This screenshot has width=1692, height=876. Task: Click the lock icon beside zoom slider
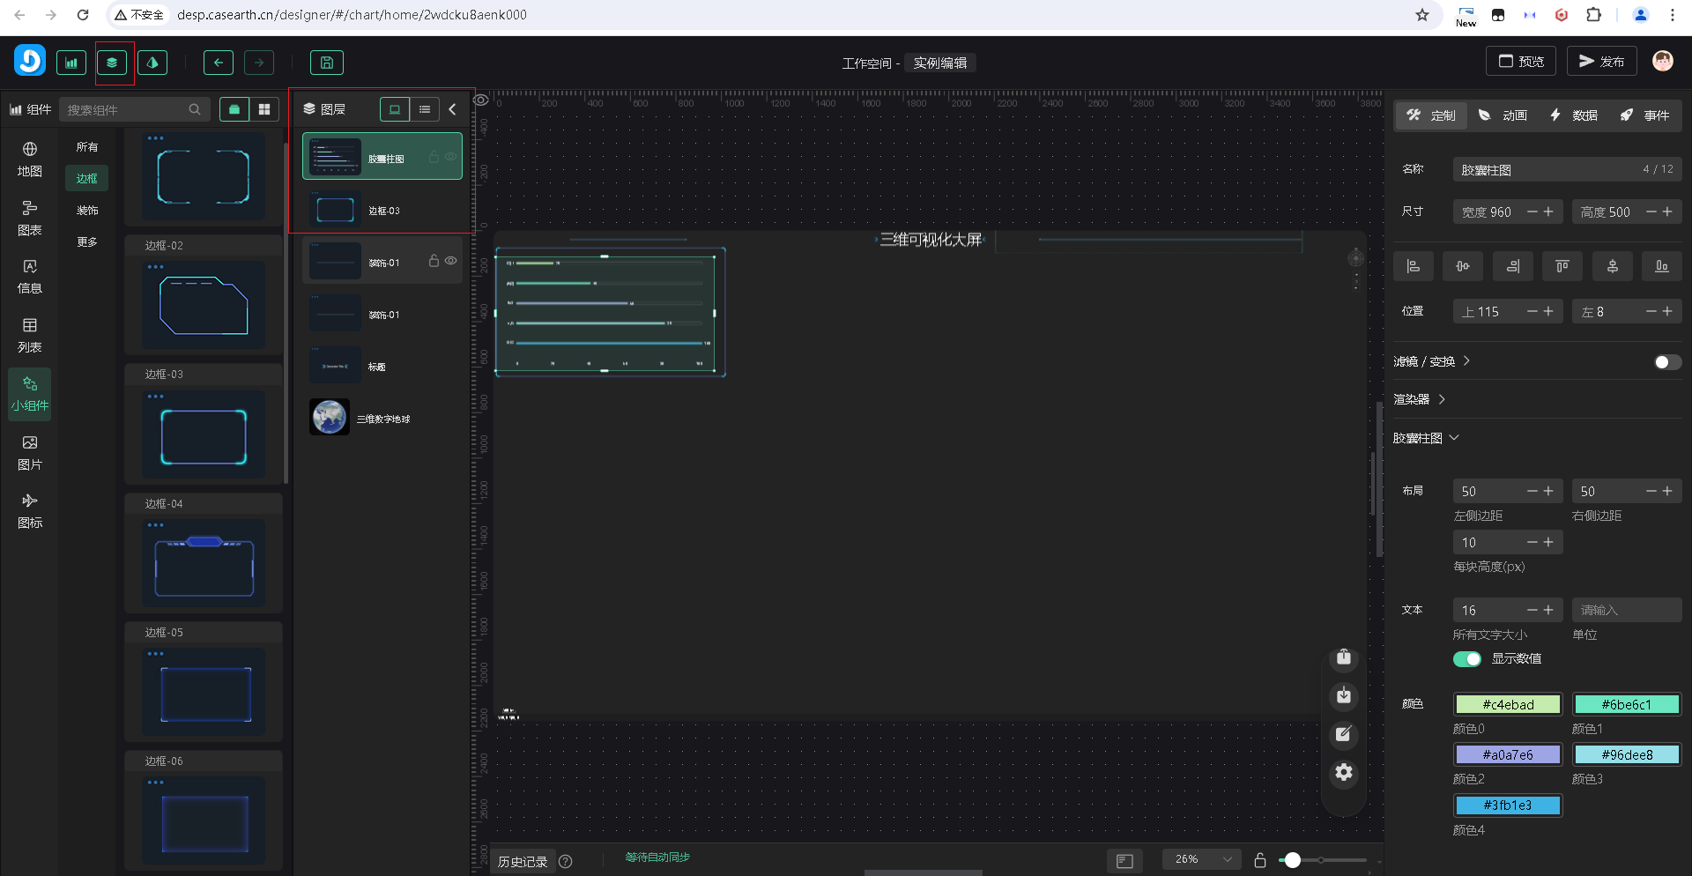[x=1260, y=860]
